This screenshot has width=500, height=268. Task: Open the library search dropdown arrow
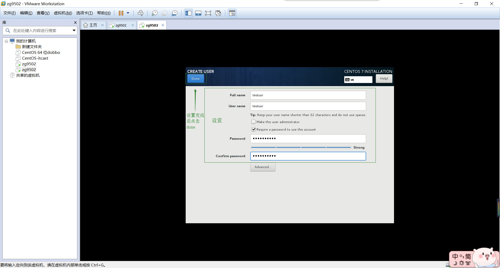click(x=74, y=30)
